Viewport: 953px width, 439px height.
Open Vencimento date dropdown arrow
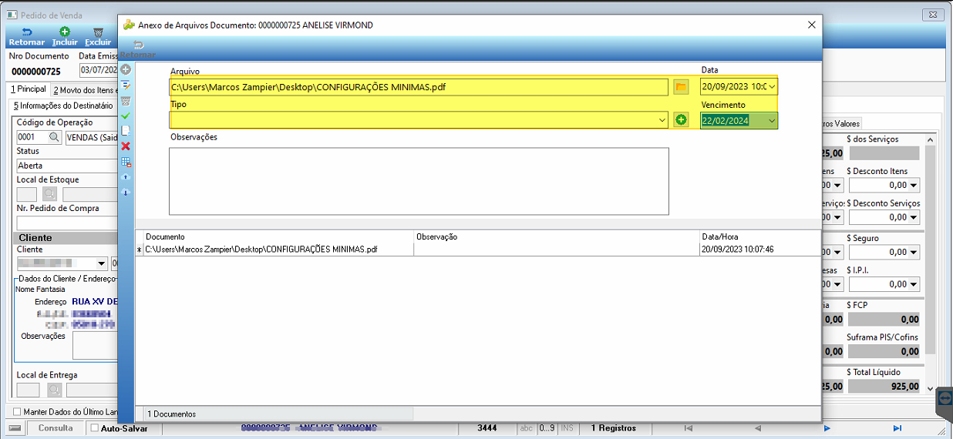(x=773, y=120)
